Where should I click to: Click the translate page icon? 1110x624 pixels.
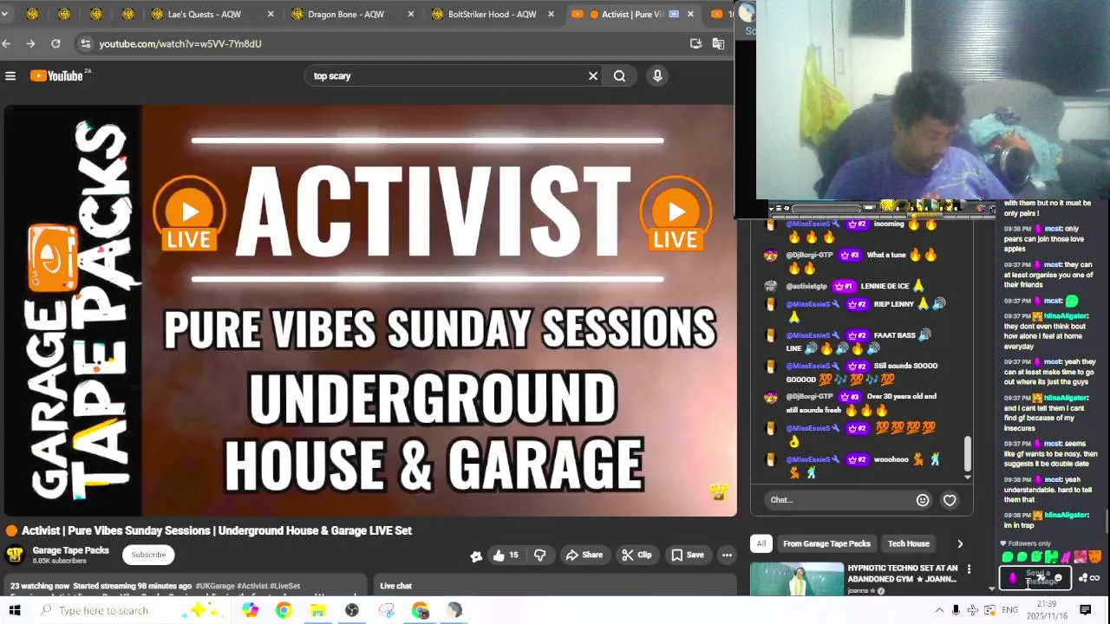tap(718, 43)
